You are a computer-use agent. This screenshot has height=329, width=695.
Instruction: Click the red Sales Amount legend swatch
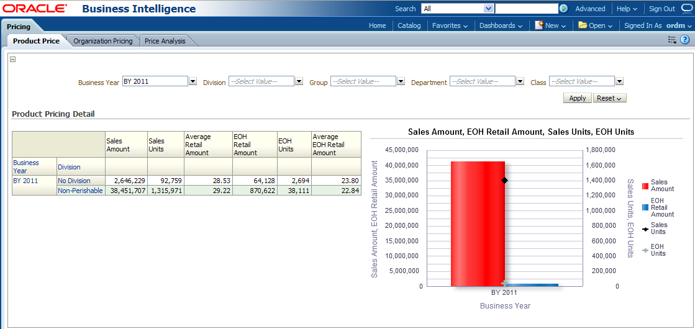645,186
